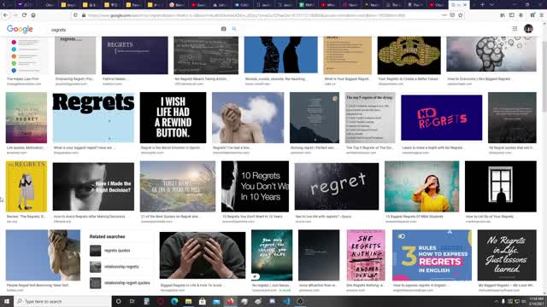Open the Google account profile avatar

tap(528, 29)
